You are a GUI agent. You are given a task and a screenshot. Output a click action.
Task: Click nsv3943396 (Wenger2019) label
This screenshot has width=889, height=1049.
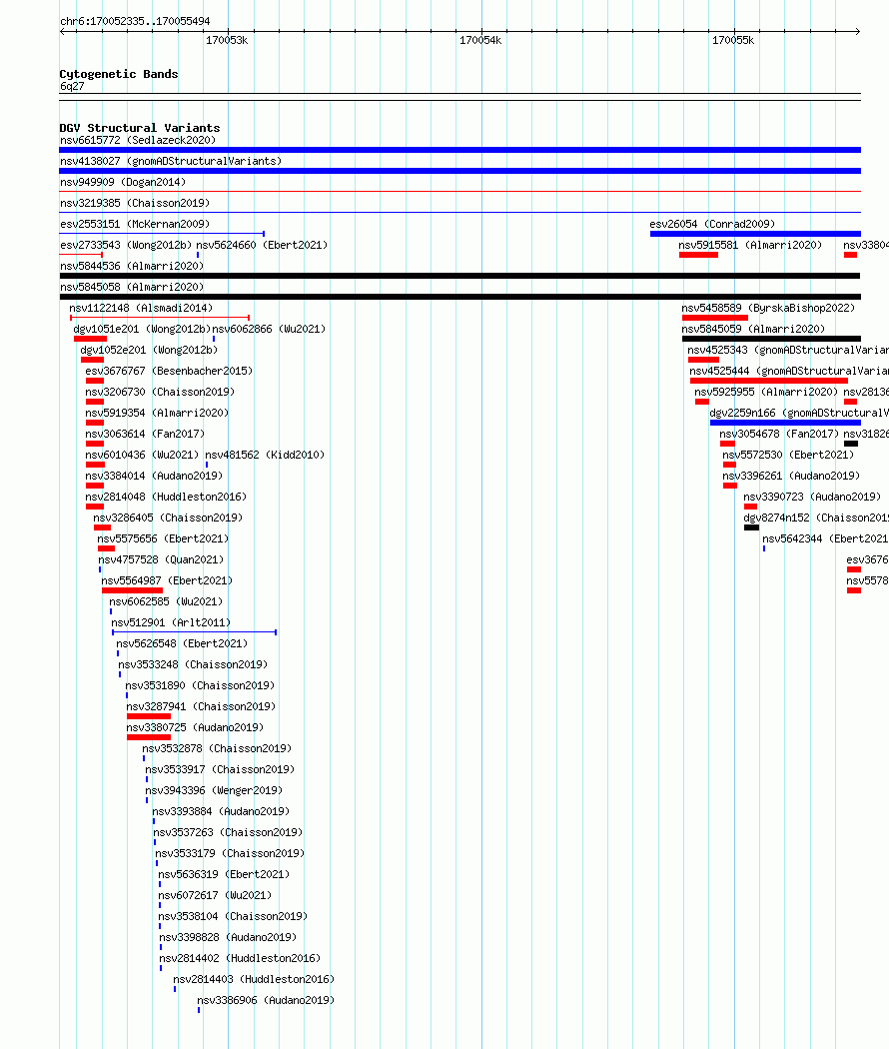(x=214, y=790)
